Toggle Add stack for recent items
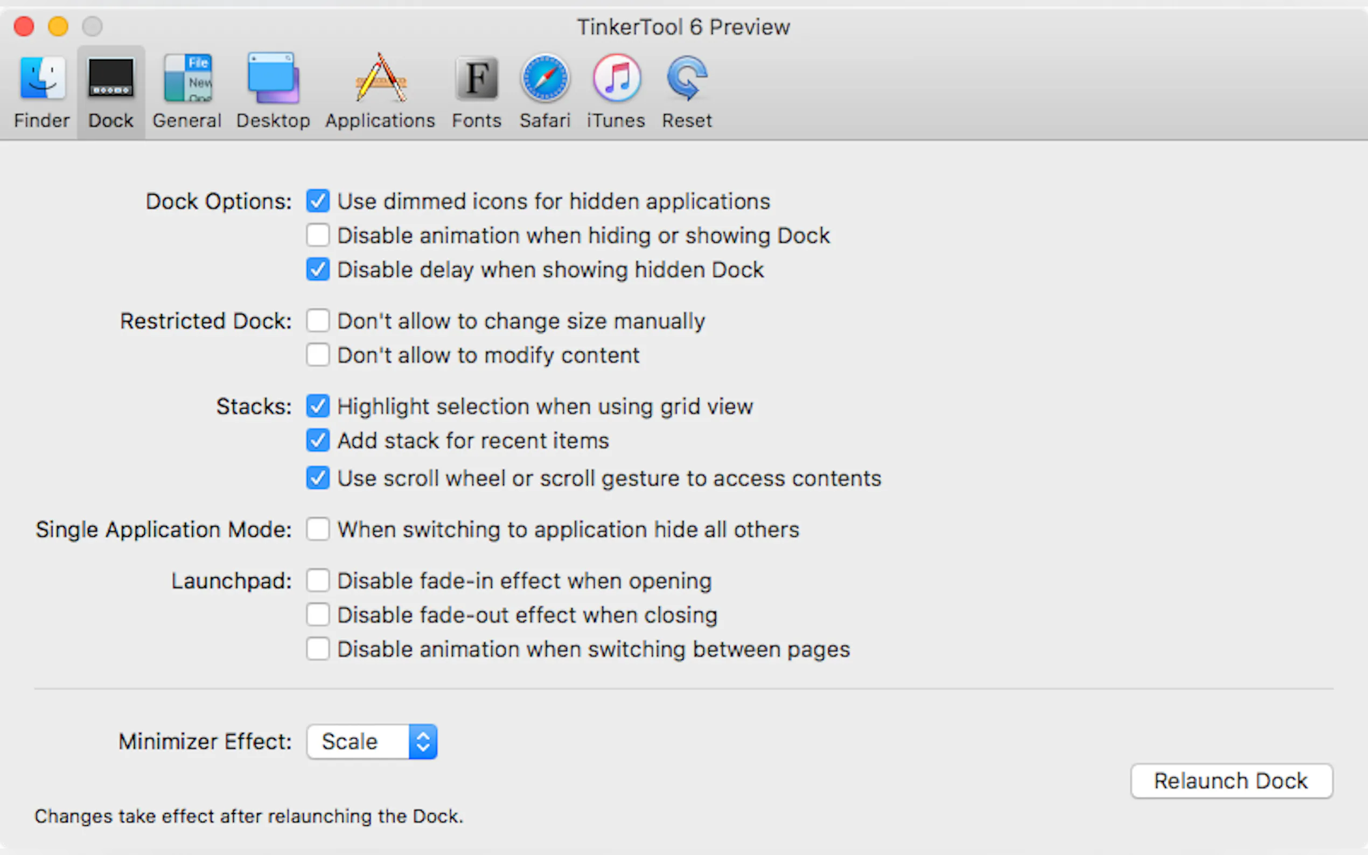This screenshot has height=855, width=1368. click(x=318, y=440)
